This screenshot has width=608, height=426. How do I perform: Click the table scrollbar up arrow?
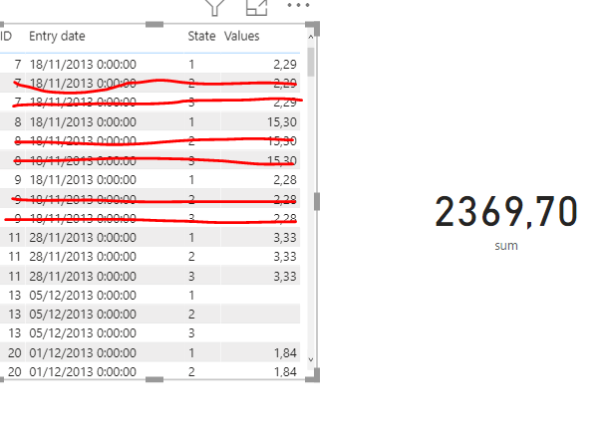(x=311, y=37)
